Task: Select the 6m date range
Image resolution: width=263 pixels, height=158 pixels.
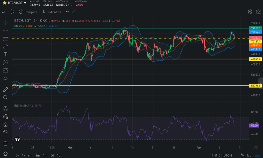Action: coord(30,155)
